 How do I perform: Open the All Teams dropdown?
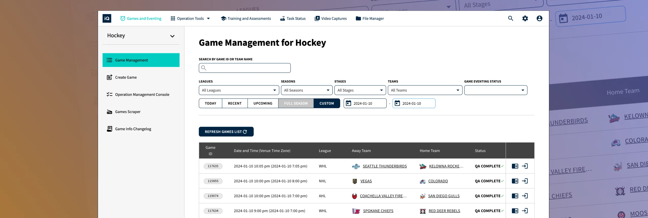[425, 90]
